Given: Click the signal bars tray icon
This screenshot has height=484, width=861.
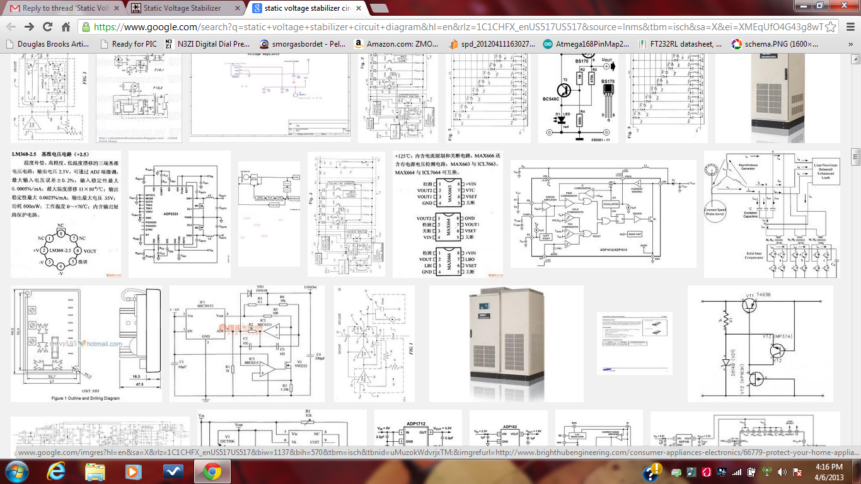Looking at the screenshot, I should tap(737, 472).
